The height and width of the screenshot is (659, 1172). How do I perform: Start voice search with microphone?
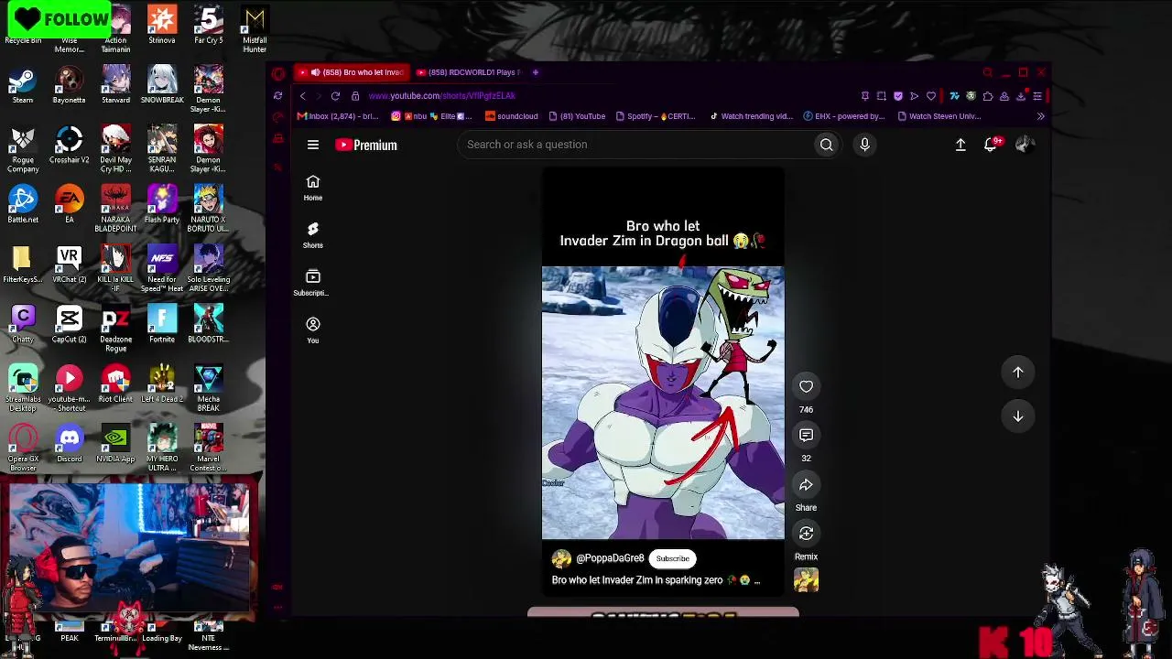(864, 145)
